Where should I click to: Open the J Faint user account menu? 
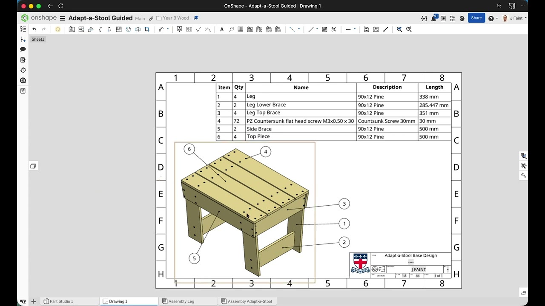514,18
